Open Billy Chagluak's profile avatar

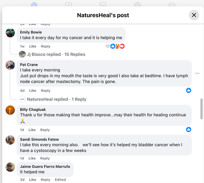tap(10, 110)
